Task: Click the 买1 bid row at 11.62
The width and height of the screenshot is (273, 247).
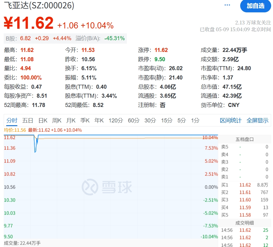Action: pos(245,185)
